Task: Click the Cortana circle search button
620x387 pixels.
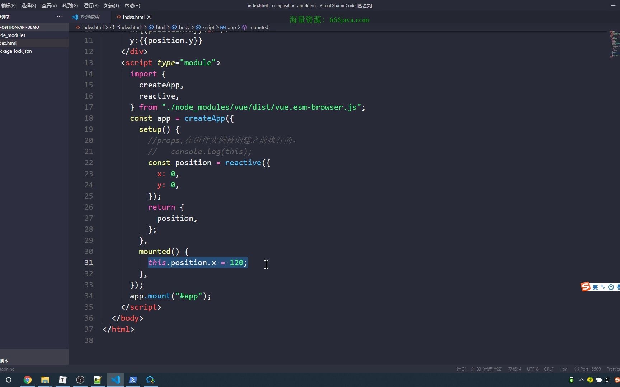Action: click(9, 380)
